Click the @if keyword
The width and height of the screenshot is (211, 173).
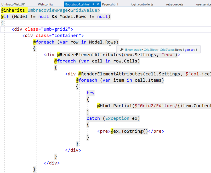[x=5, y=16]
